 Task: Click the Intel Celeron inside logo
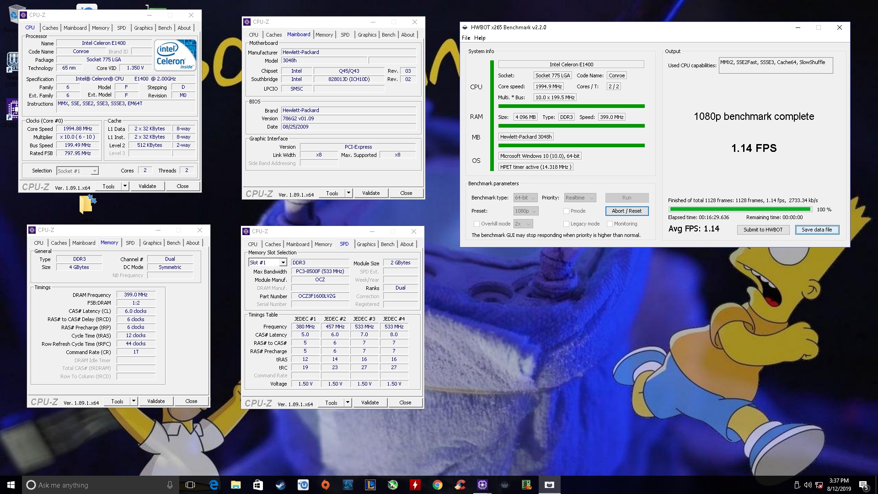(176, 56)
